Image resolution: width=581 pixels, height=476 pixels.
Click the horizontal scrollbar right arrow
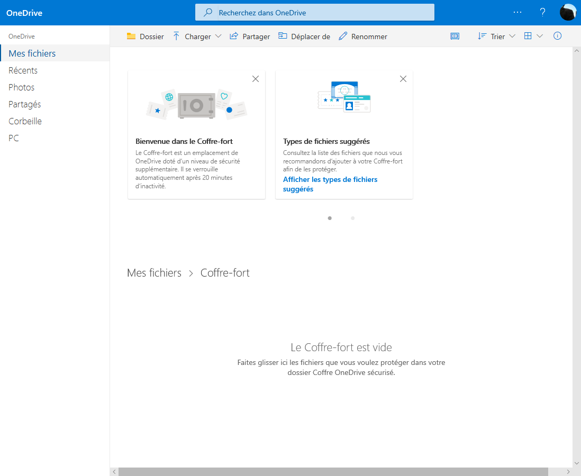pos(568,472)
